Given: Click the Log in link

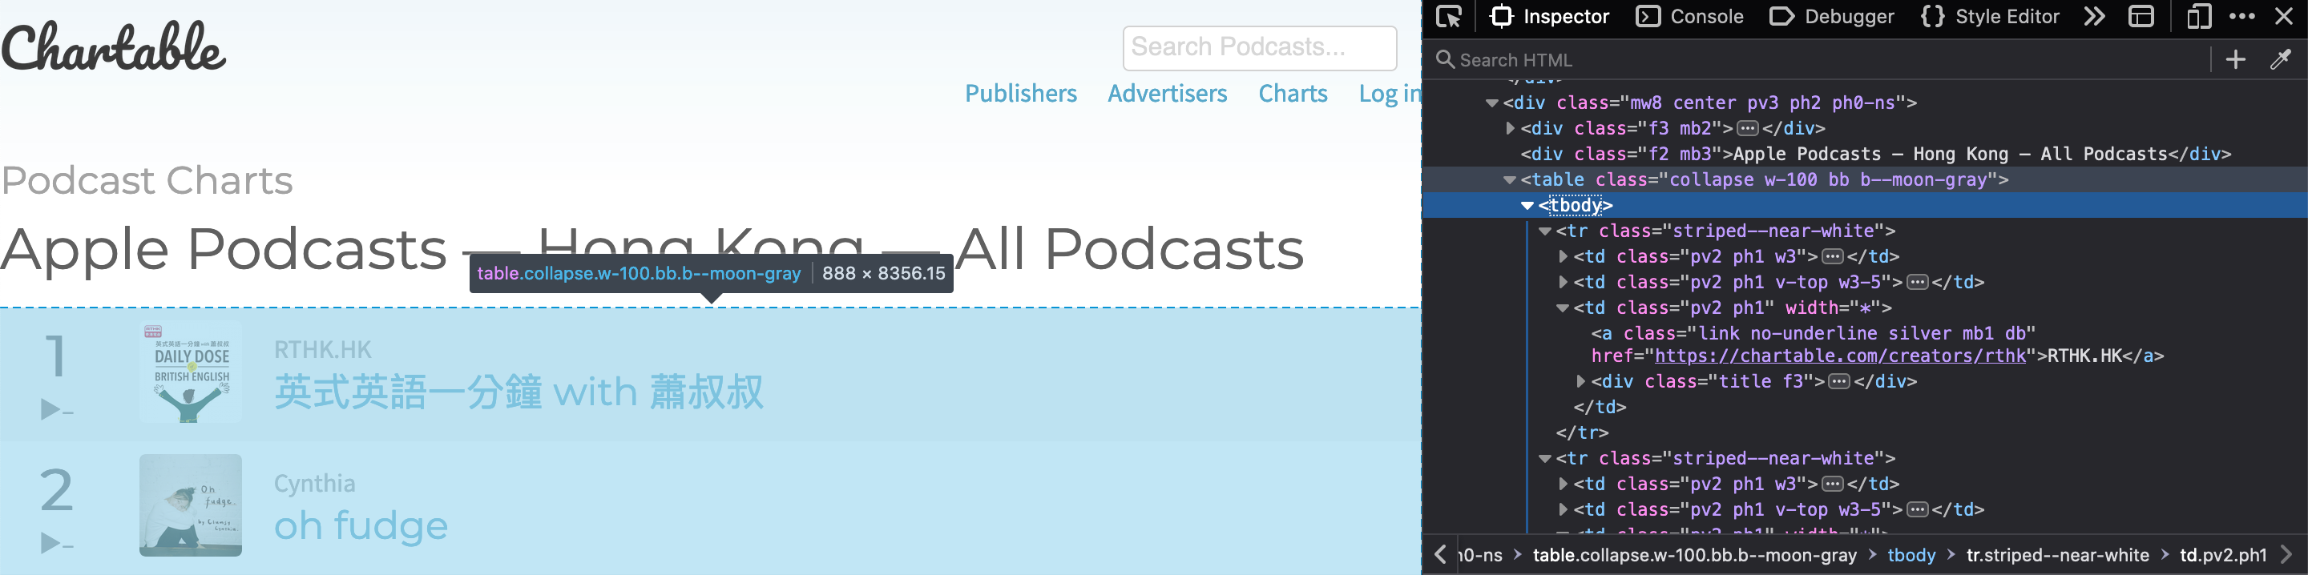Looking at the screenshot, I should point(1389,93).
